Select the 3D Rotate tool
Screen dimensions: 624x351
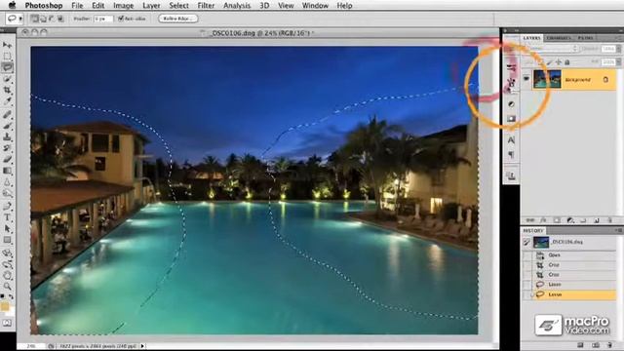pos(7,253)
